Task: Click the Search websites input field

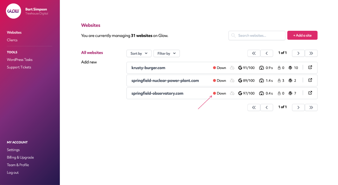Action: tap(257, 36)
